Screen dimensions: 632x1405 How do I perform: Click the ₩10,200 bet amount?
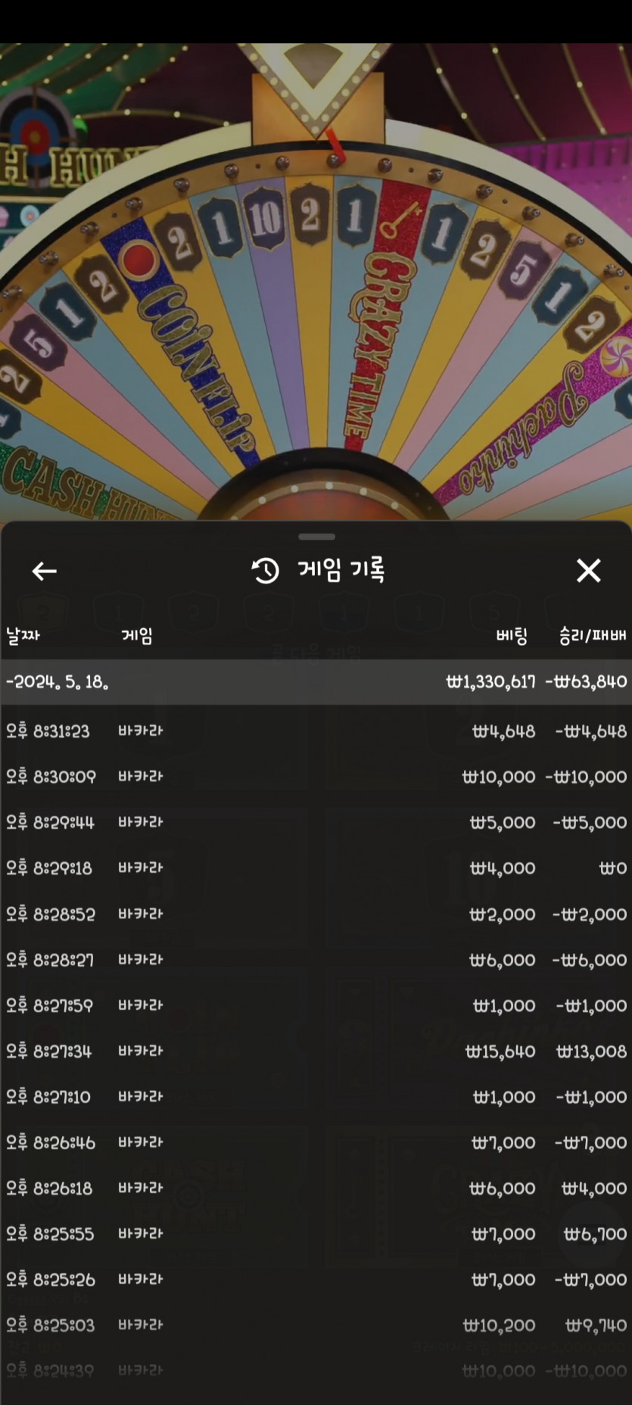(499, 1326)
